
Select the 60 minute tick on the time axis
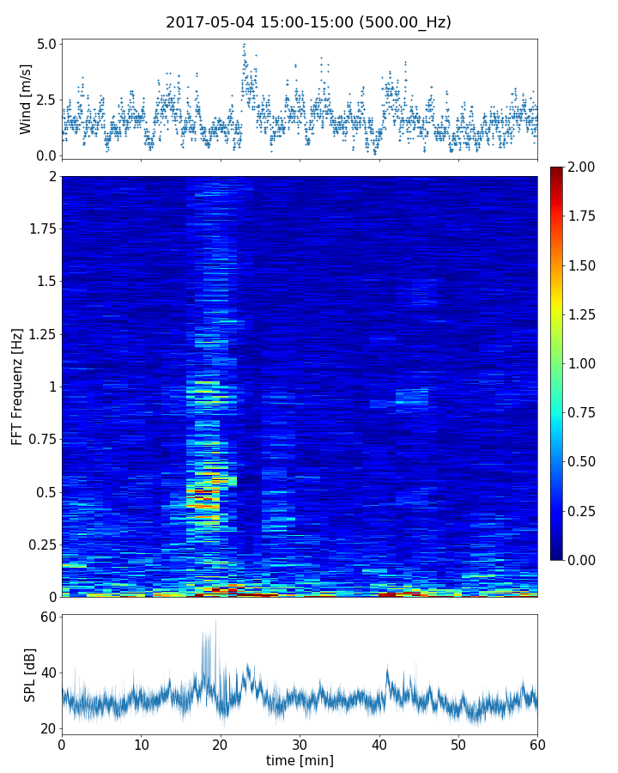coord(537,744)
